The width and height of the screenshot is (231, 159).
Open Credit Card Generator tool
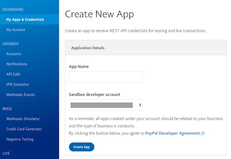24,129
